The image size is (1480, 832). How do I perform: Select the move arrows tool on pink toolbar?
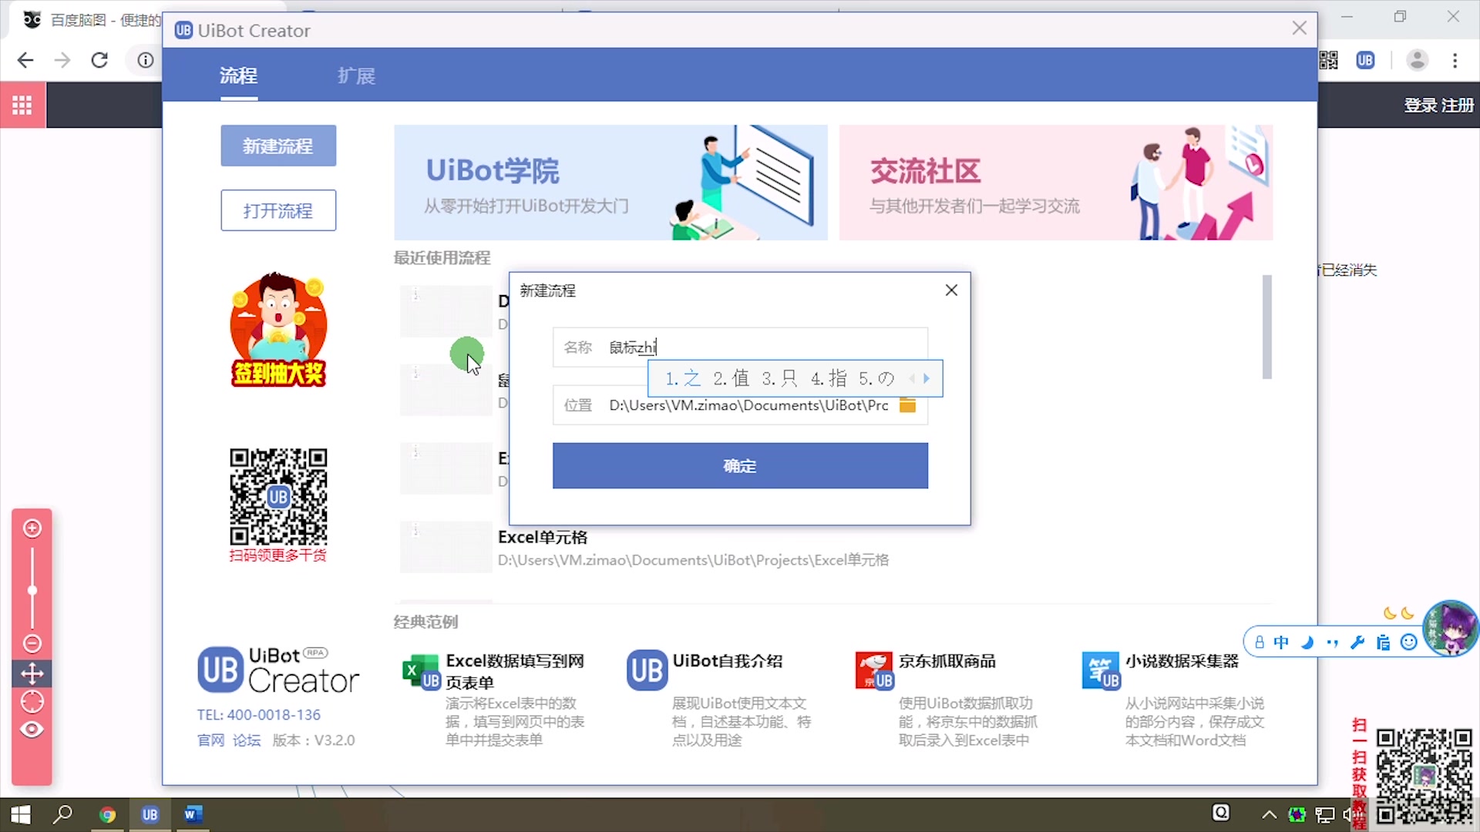[x=32, y=674]
